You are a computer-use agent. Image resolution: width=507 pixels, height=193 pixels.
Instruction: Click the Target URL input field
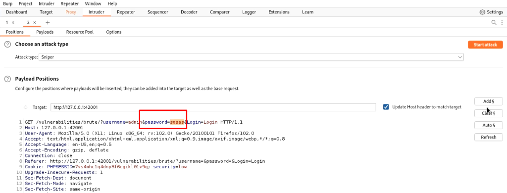[x=213, y=107]
